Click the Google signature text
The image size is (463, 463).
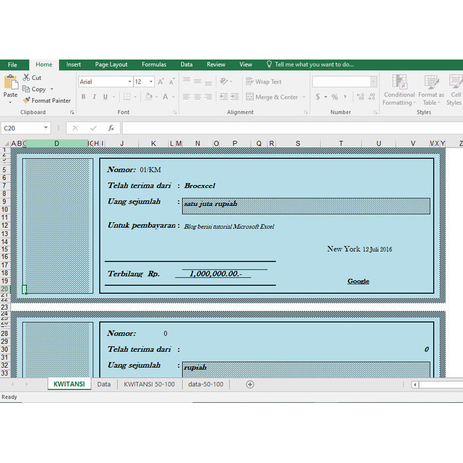(x=358, y=281)
